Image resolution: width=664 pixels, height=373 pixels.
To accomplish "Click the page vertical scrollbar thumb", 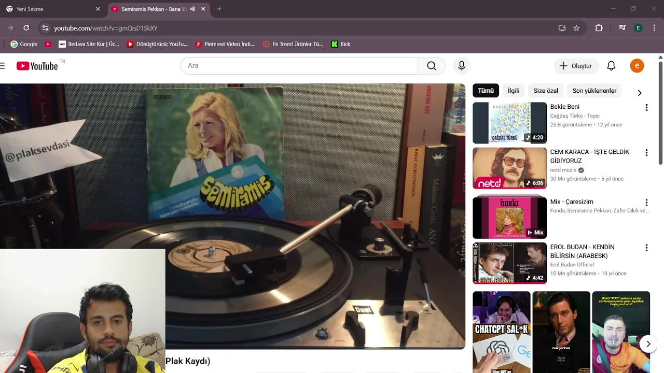I will 660,112.
